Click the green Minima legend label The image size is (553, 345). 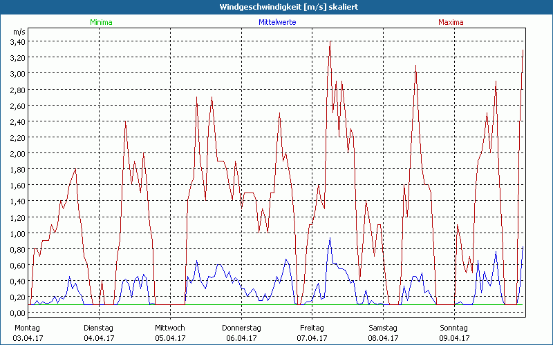tap(100, 22)
